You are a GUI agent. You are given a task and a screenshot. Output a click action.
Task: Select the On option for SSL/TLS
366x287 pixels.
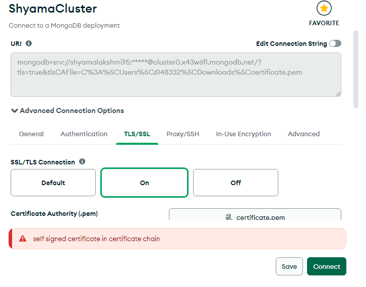click(x=144, y=183)
